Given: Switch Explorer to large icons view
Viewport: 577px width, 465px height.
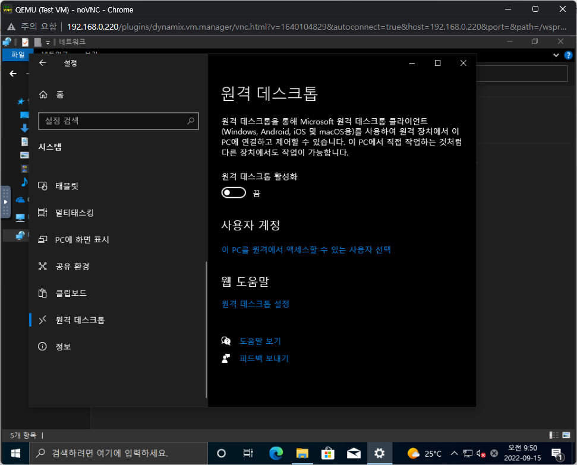Looking at the screenshot, I should (566, 435).
